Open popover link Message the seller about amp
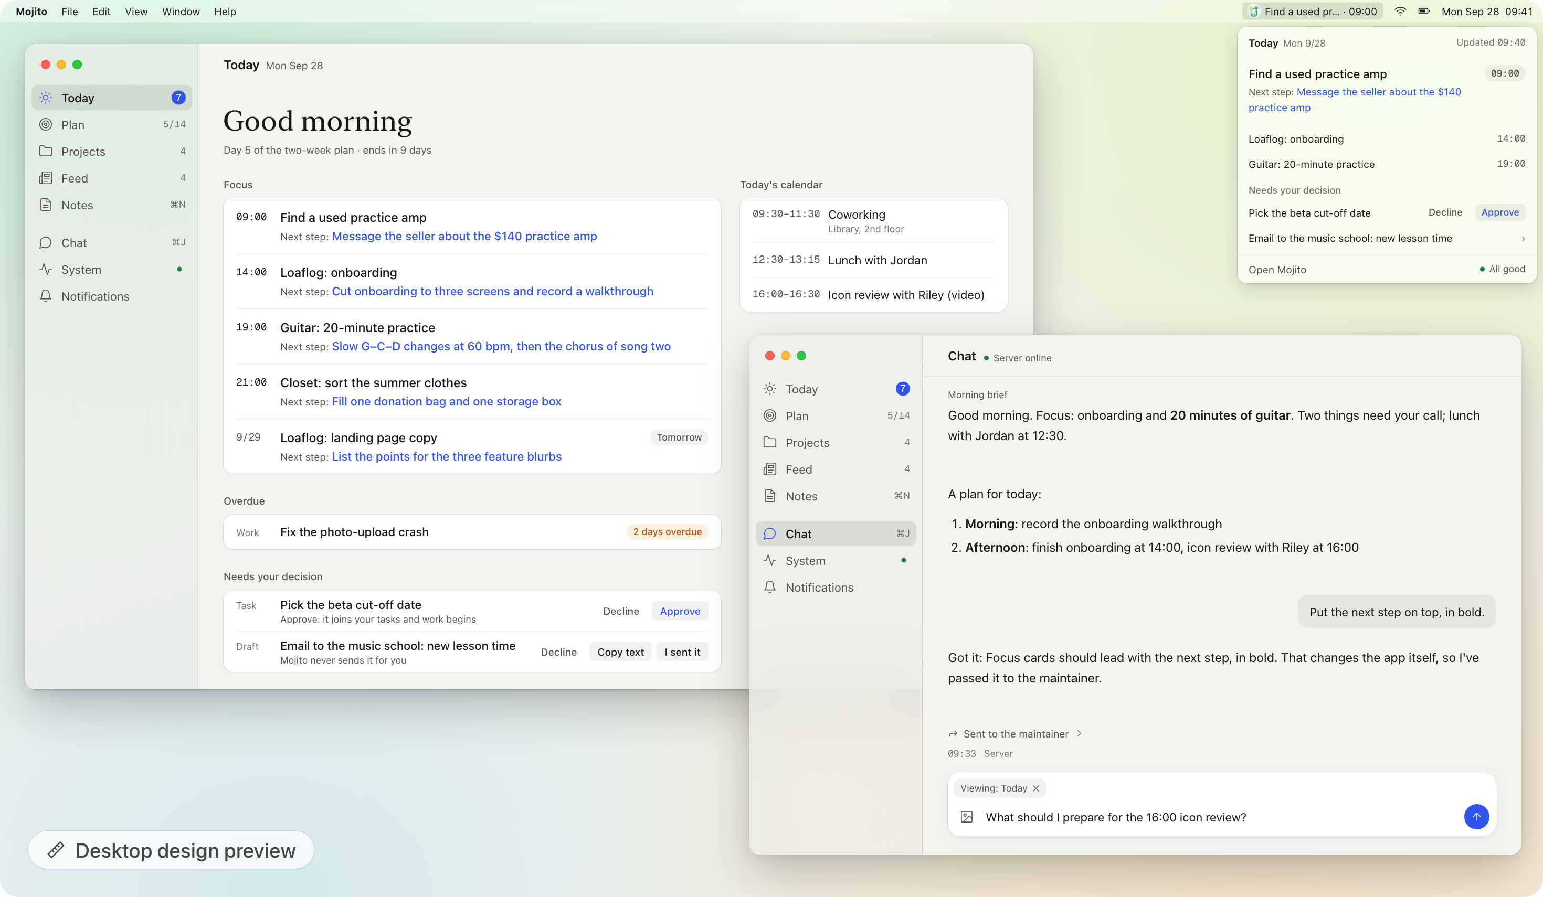 [x=1355, y=100]
